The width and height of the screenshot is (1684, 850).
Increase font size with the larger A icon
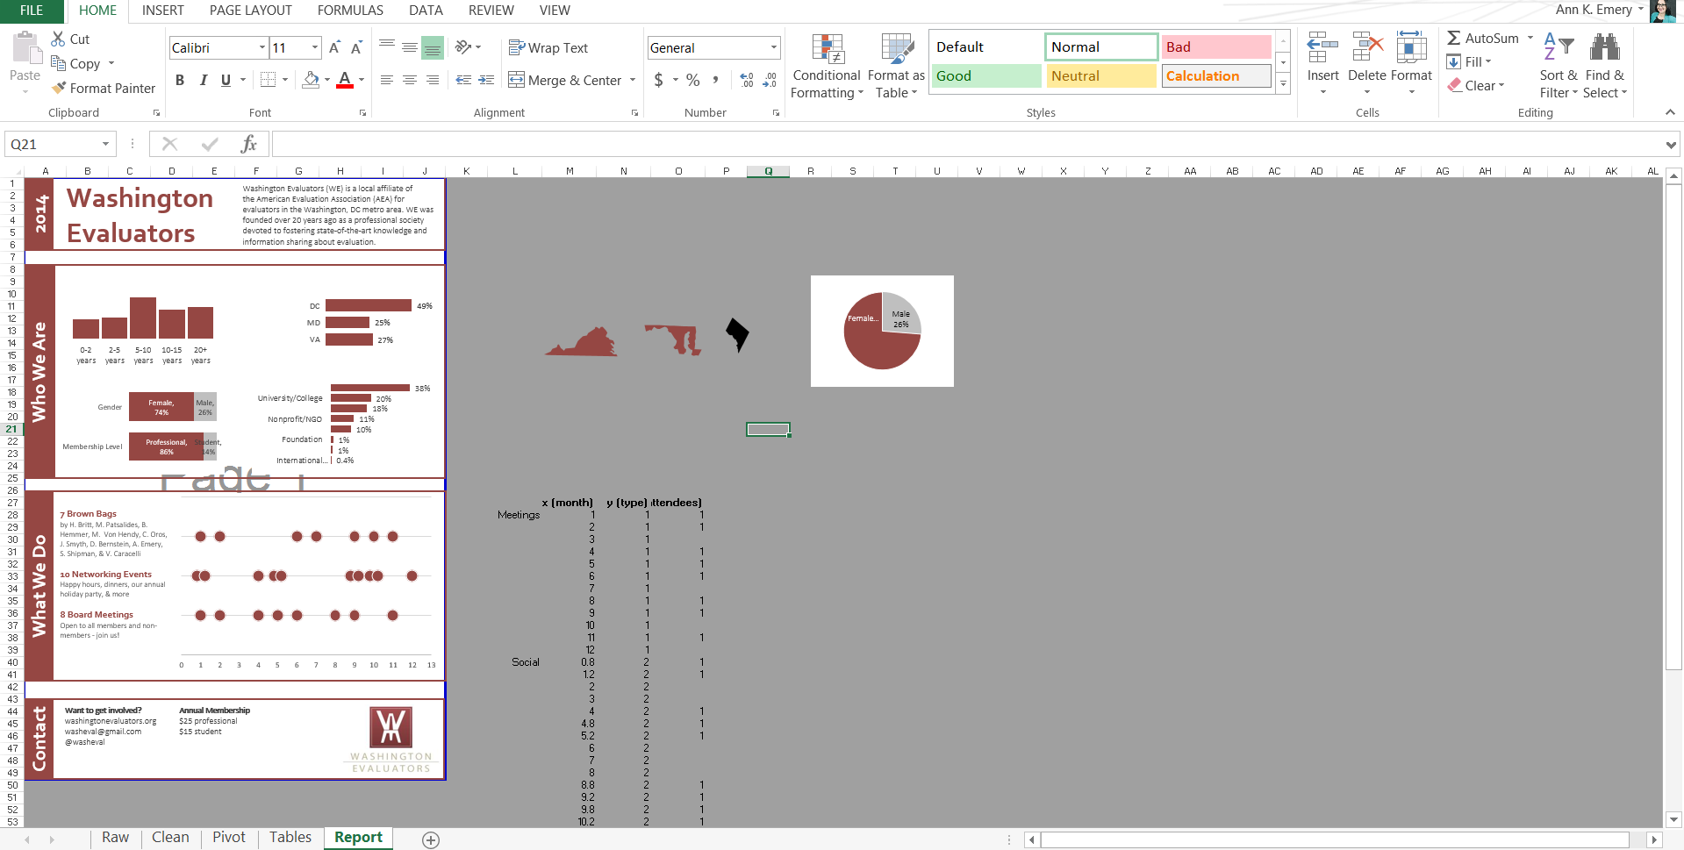click(334, 48)
